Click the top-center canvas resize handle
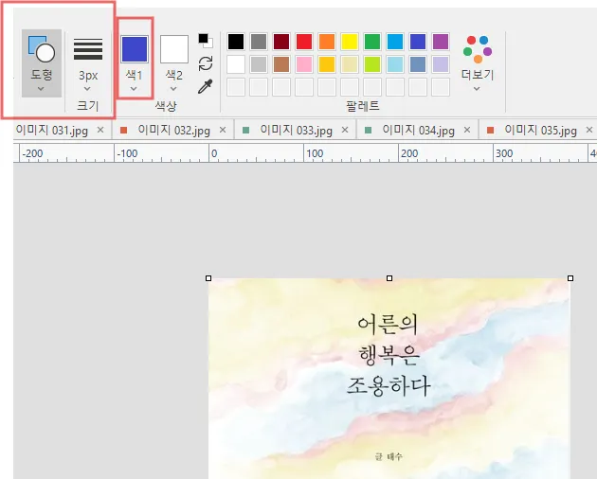This screenshot has height=479, width=597. (x=389, y=278)
